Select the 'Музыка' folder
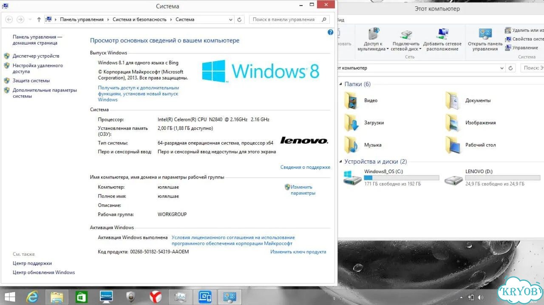 tap(363, 145)
